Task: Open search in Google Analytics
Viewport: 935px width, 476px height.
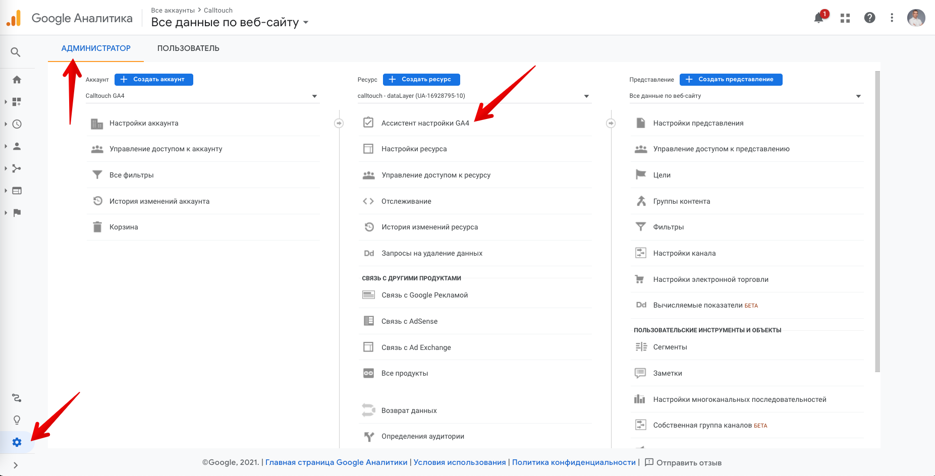Action: coord(16,52)
